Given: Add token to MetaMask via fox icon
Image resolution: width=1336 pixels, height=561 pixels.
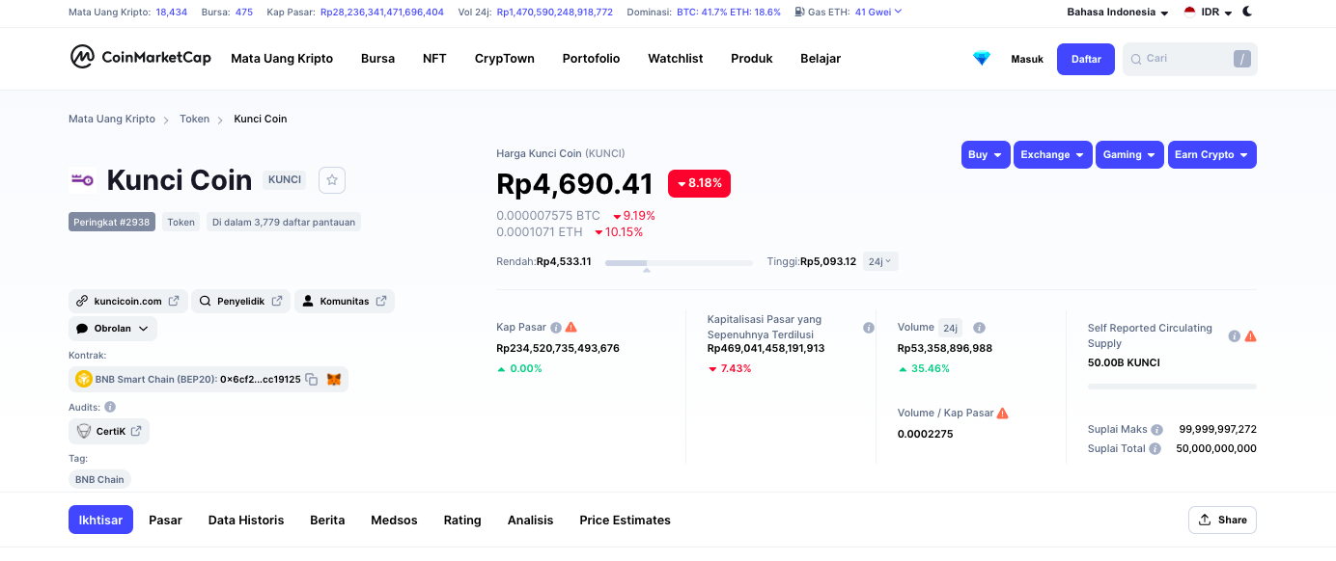Looking at the screenshot, I should pos(334,380).
